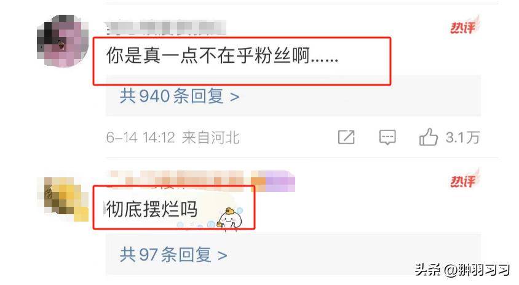
Task: Click the share icon on first comment
Action: (x=346, y=137)
